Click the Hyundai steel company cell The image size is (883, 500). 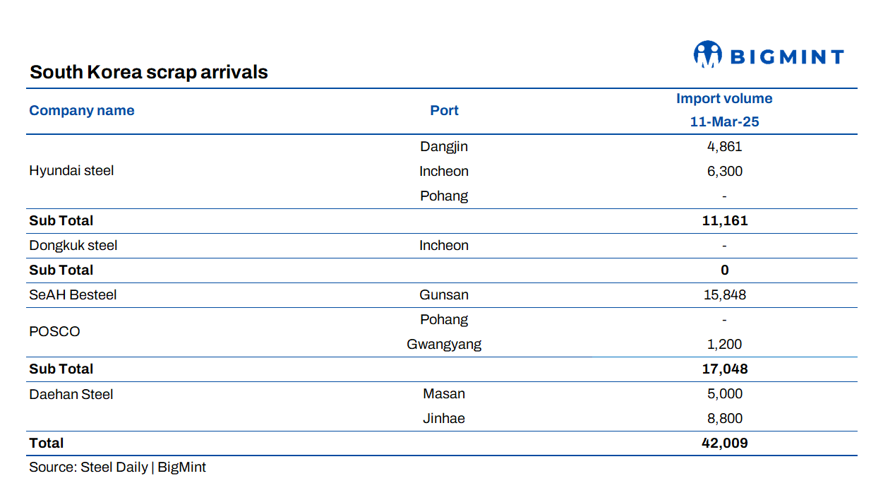(x=71, y=171)
